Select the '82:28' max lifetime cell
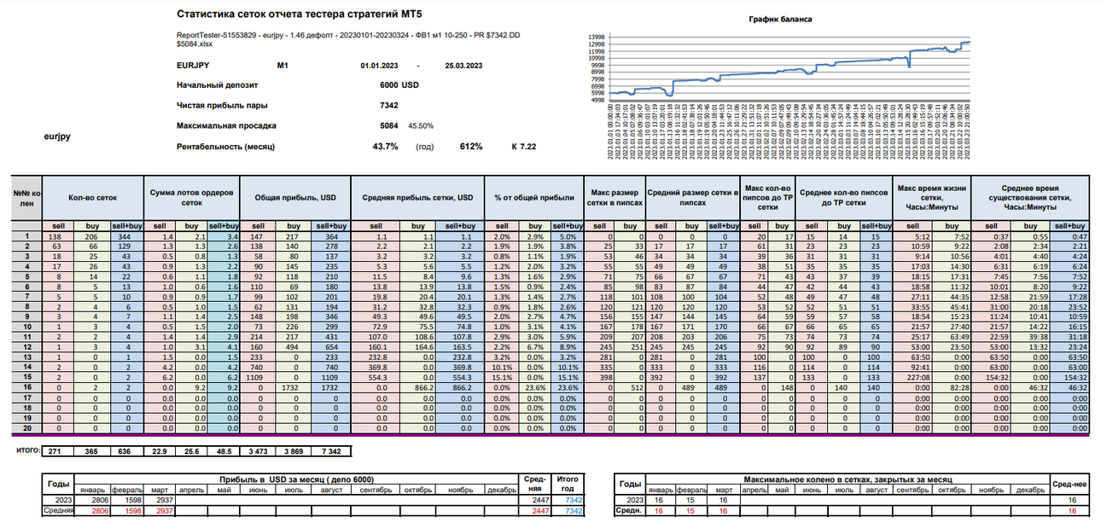Viewport: 1101px width, 528px height. point(952,389)
